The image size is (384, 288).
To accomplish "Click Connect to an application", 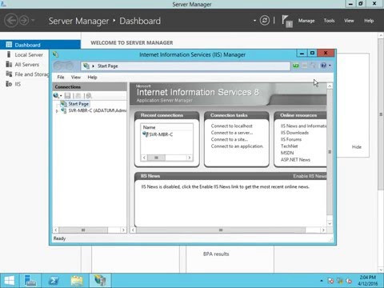I will pos(237,146).
